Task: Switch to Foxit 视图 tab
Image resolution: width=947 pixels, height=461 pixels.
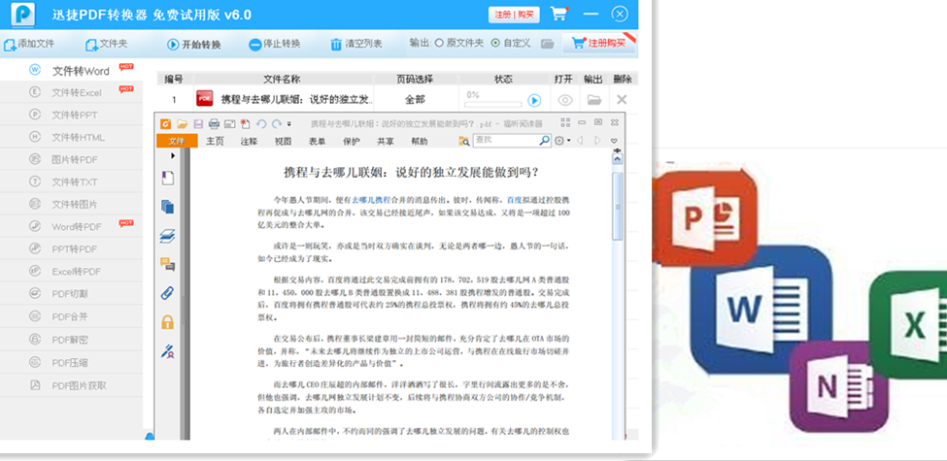Action: (x=284, y=141)
